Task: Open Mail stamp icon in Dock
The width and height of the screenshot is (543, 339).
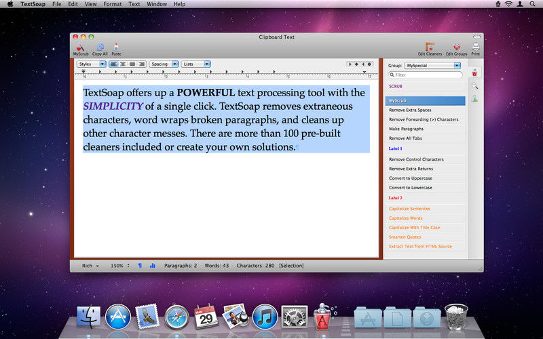Action: click(147, 316)
